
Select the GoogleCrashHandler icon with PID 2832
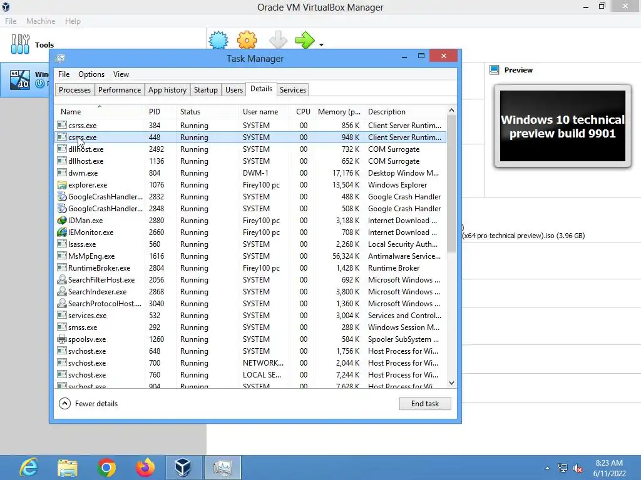[x=62, y=197]
